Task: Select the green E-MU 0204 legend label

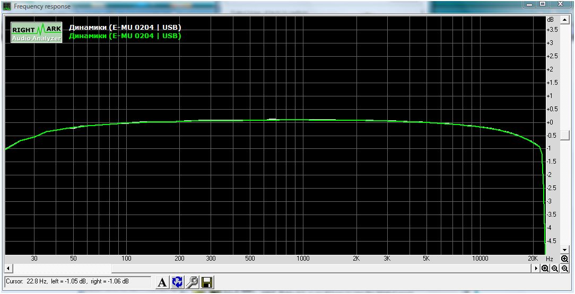Action: [125, 36]
